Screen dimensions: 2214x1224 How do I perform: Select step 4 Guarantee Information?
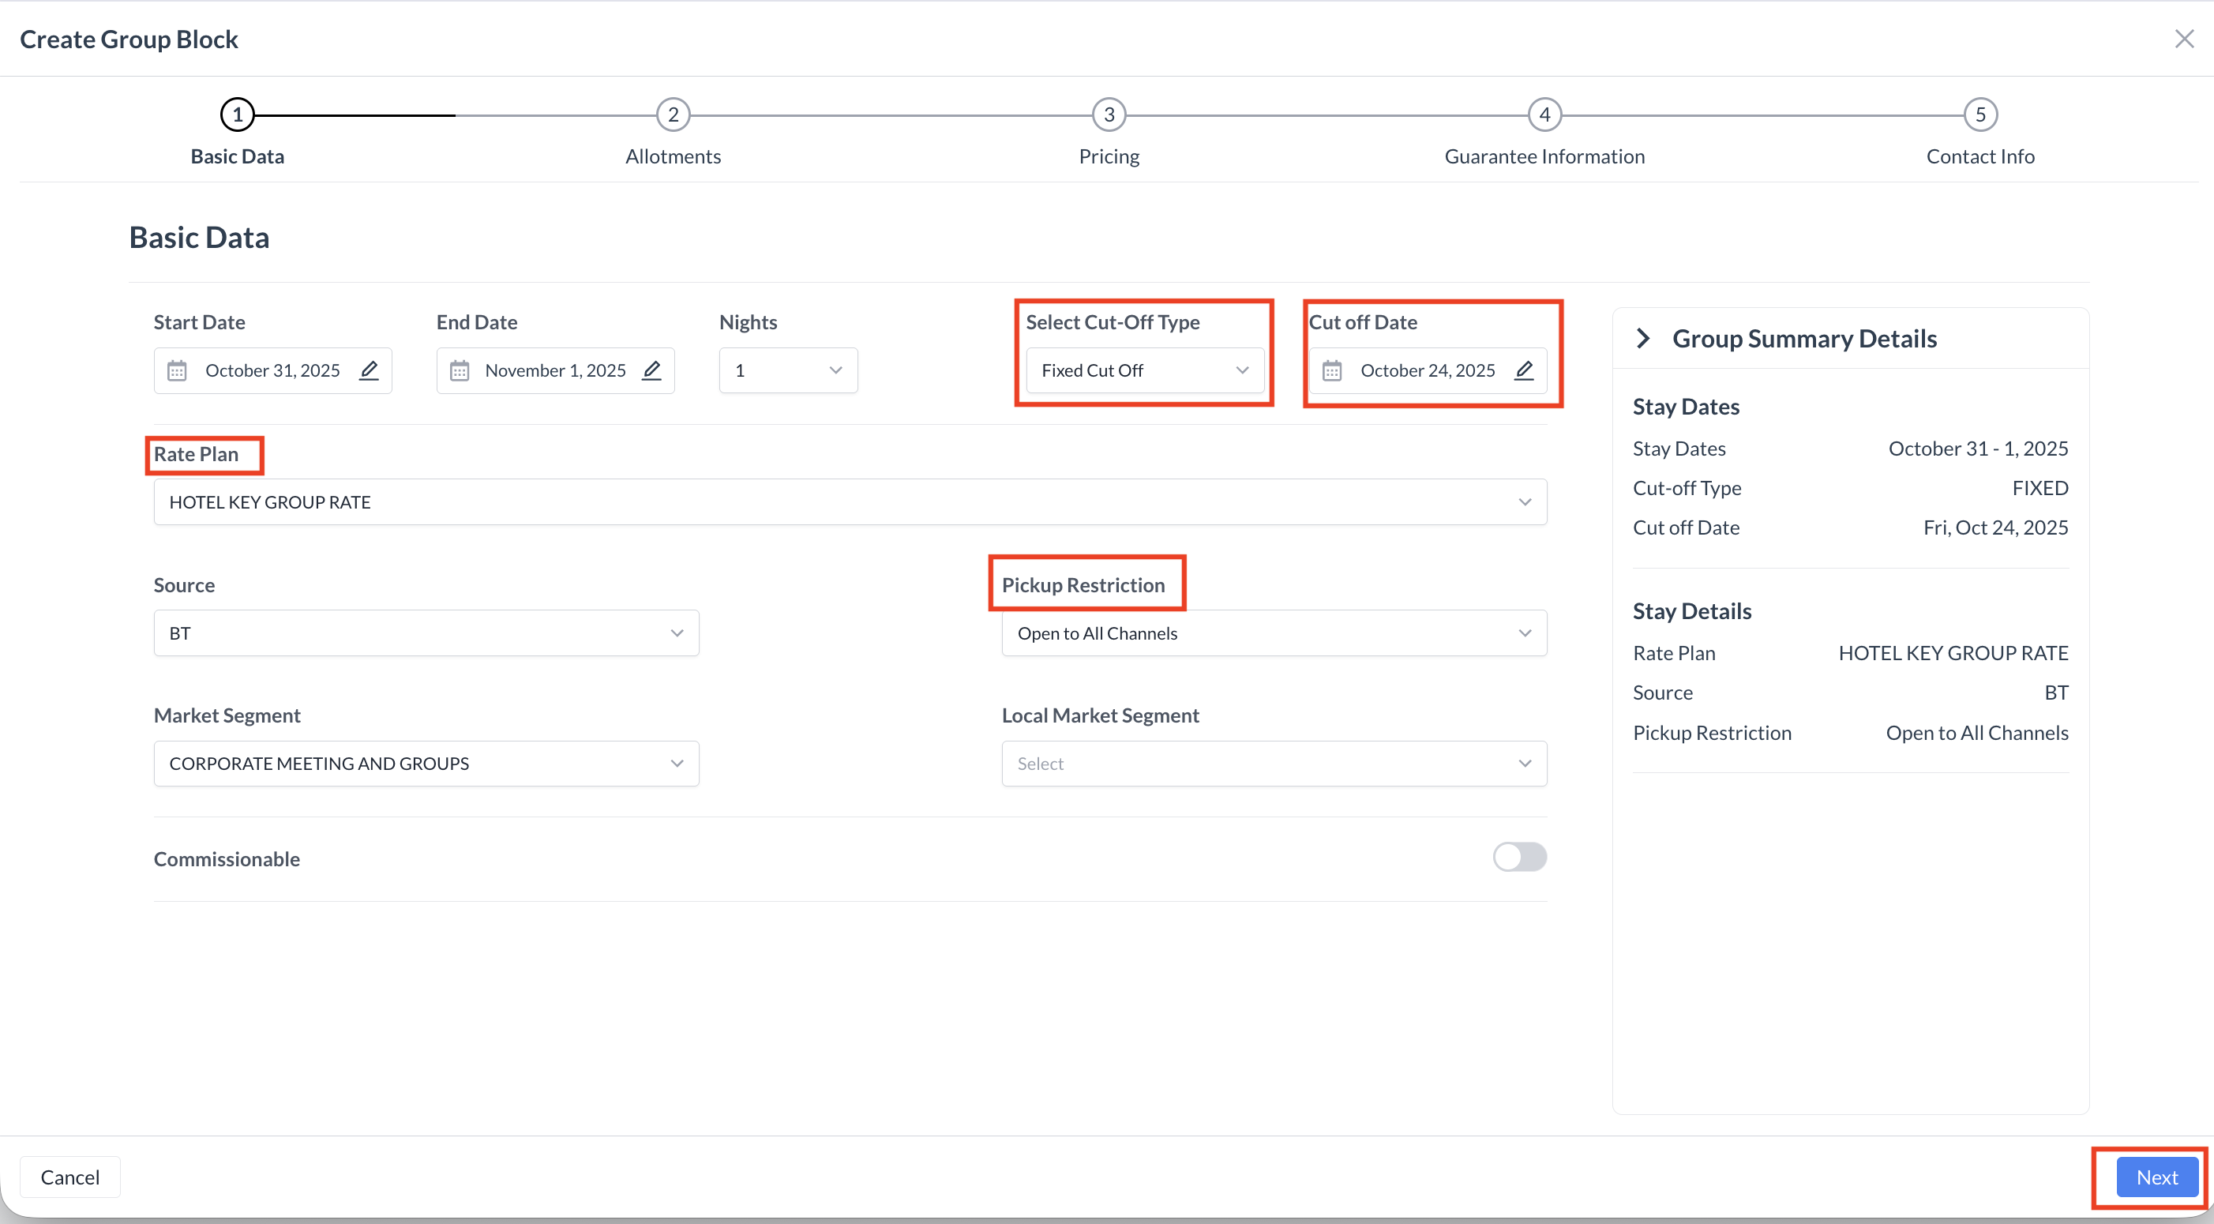(x=1544, y=115)
